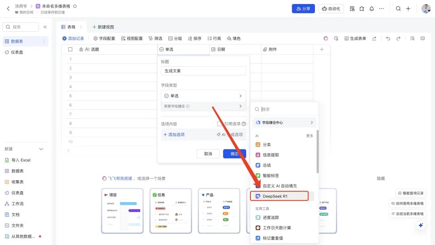Select the 信息提取 AI shortcut
Screen dimensions: 435x245
tap(284, 155)
